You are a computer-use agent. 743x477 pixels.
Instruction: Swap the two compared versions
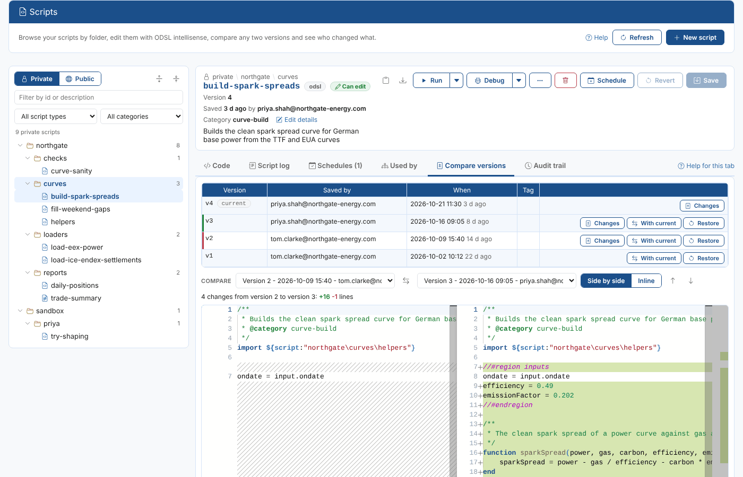tap(406, 281)
